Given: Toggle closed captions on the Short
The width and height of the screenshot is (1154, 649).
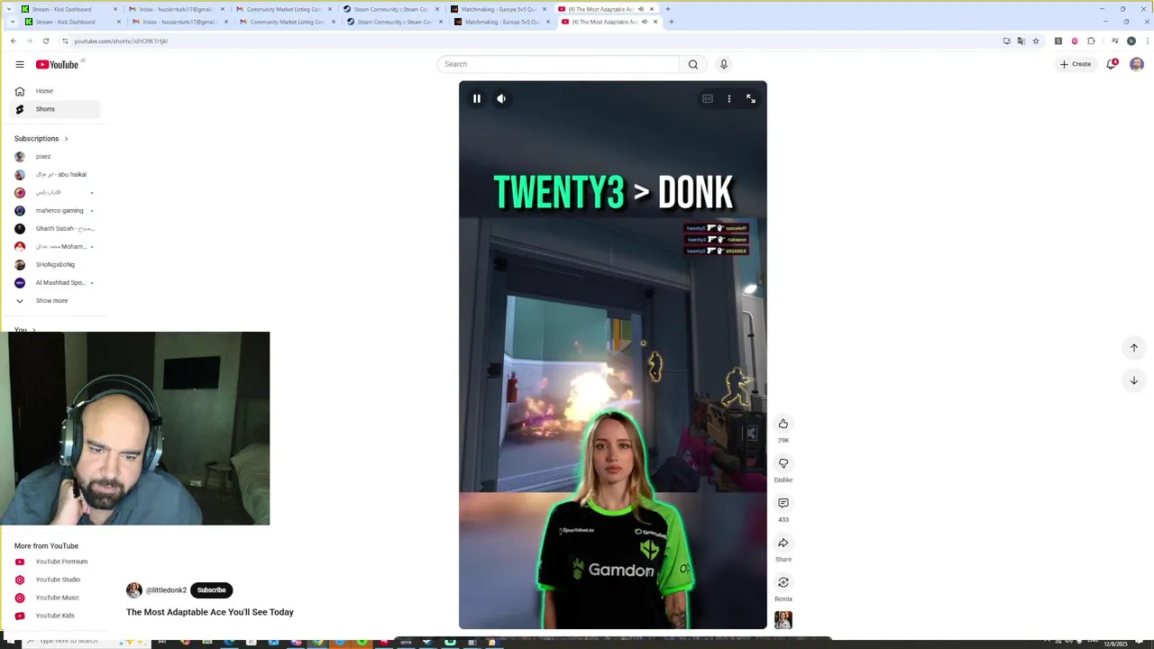Looking at the screenshot, I should (708, 98).
